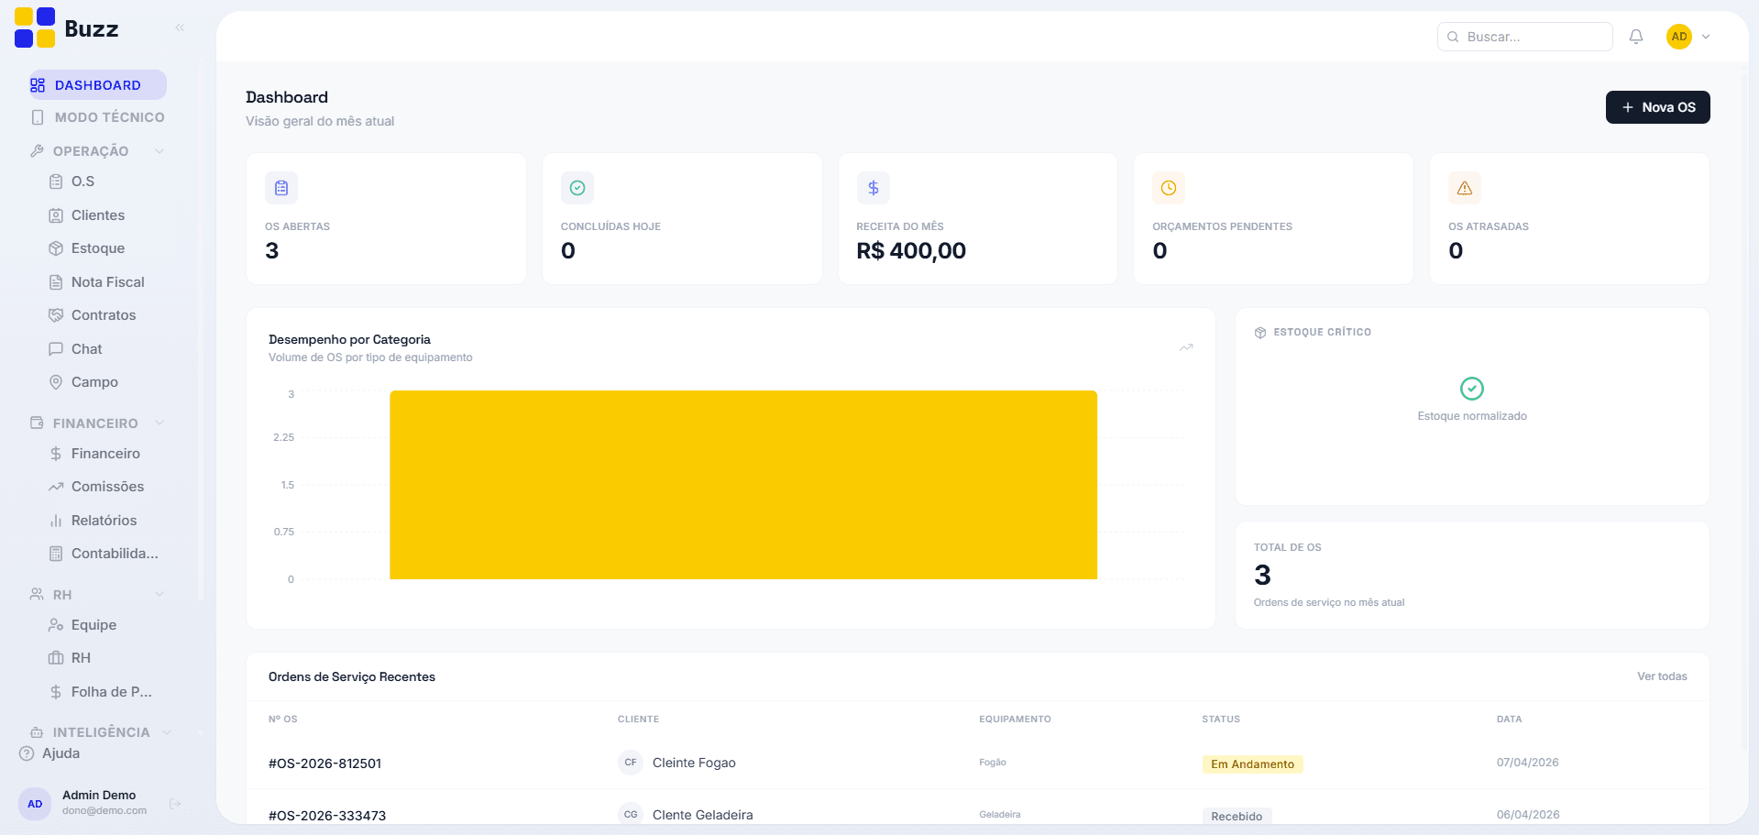Click the OS Abertas card icon

click(281, 188)
